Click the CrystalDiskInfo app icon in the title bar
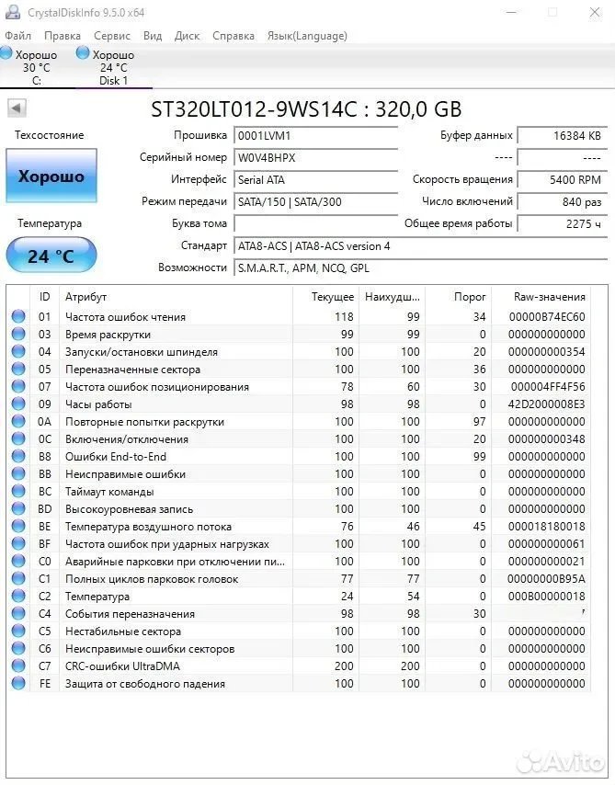This screenshot has width=615, height=785. click(13, 12)
